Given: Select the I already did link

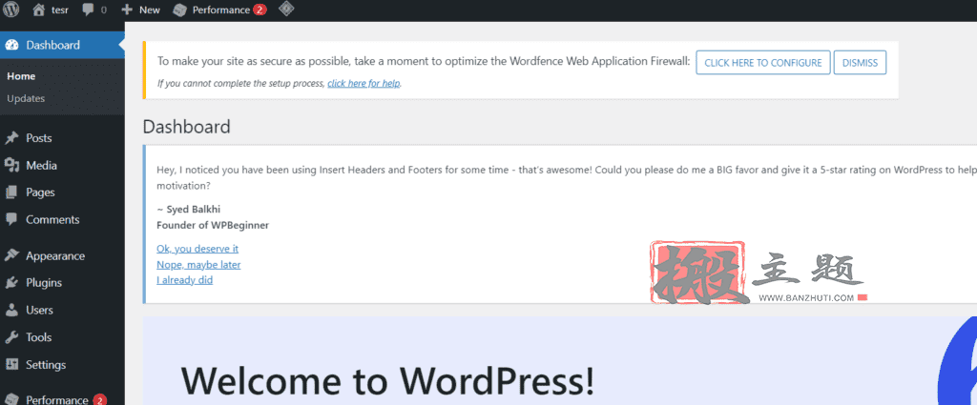Looking at the screenshot, I should coord(184,280).
